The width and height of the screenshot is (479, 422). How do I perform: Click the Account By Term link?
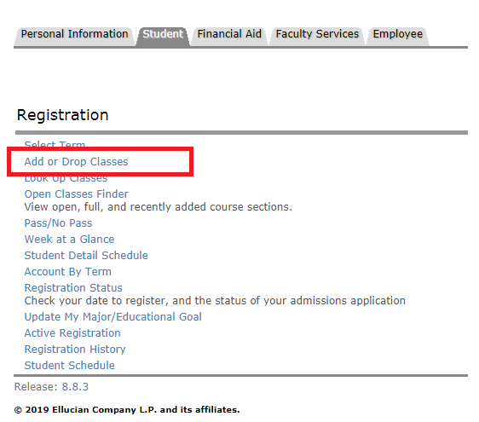point(68,272)
